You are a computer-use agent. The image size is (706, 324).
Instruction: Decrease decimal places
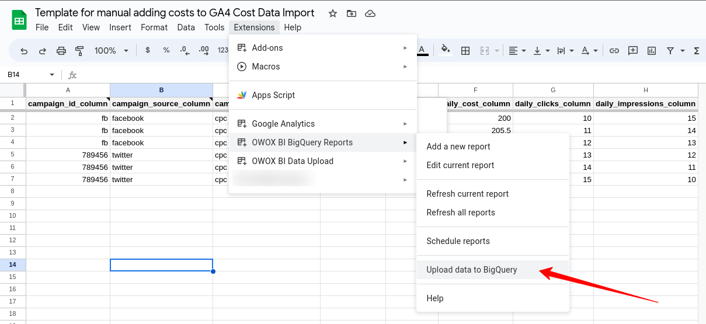click(185, 51)
